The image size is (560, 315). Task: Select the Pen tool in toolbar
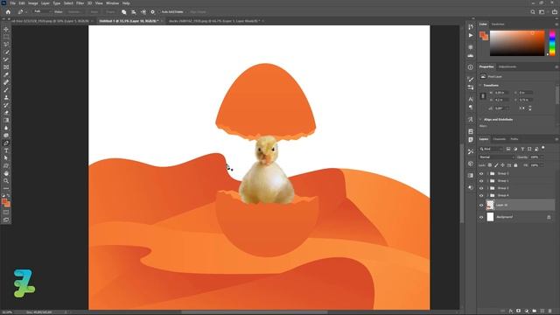click(6, 143)
